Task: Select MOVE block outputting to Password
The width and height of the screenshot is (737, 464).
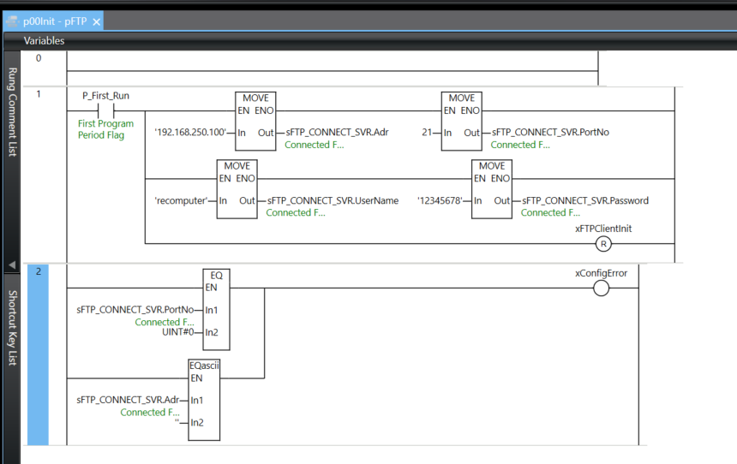Action: (x=491, y=188)
